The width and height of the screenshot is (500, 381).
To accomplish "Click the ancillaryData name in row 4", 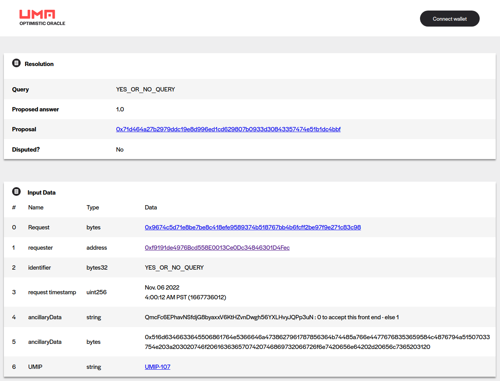I will (45, 317).
